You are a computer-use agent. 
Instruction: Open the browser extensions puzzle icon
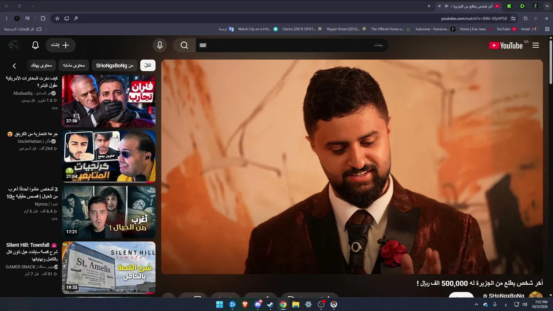(x=43, y=19)
